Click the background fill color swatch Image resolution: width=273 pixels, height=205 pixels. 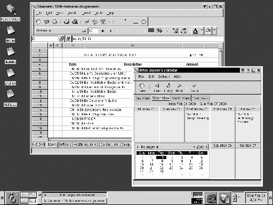(x=208, y=31)
